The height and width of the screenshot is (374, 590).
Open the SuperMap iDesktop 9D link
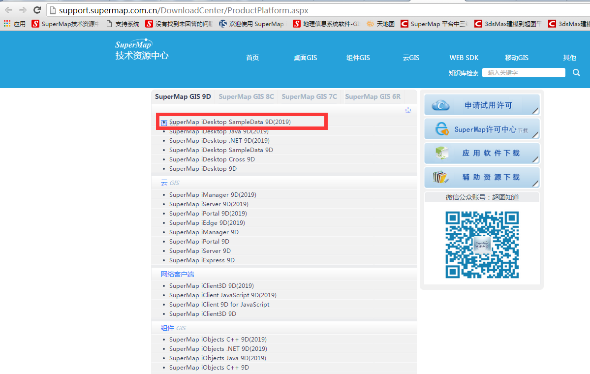[203, 169]
